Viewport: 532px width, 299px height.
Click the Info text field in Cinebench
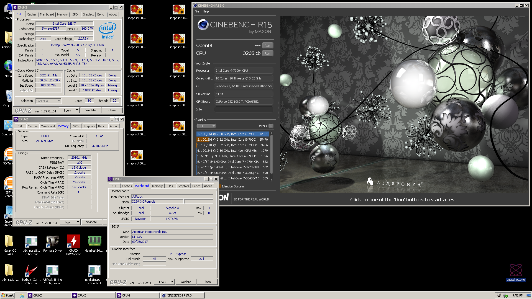(244, 109)
